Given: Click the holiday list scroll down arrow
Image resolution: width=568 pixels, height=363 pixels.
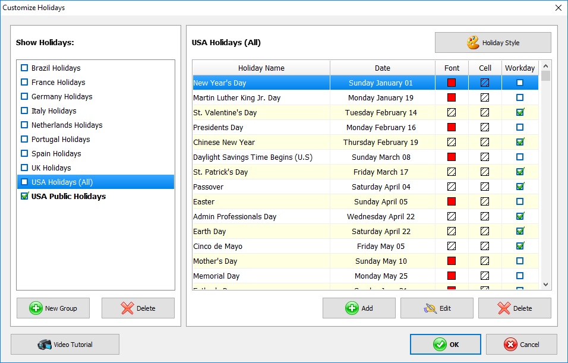Looking at the screenshot, I should click(x=545, y=285).
